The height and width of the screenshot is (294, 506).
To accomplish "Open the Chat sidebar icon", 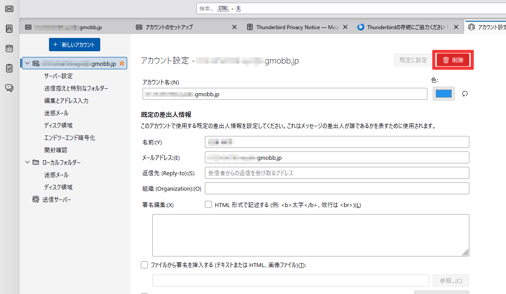I will pyautogui.click(x=9, y=88).
